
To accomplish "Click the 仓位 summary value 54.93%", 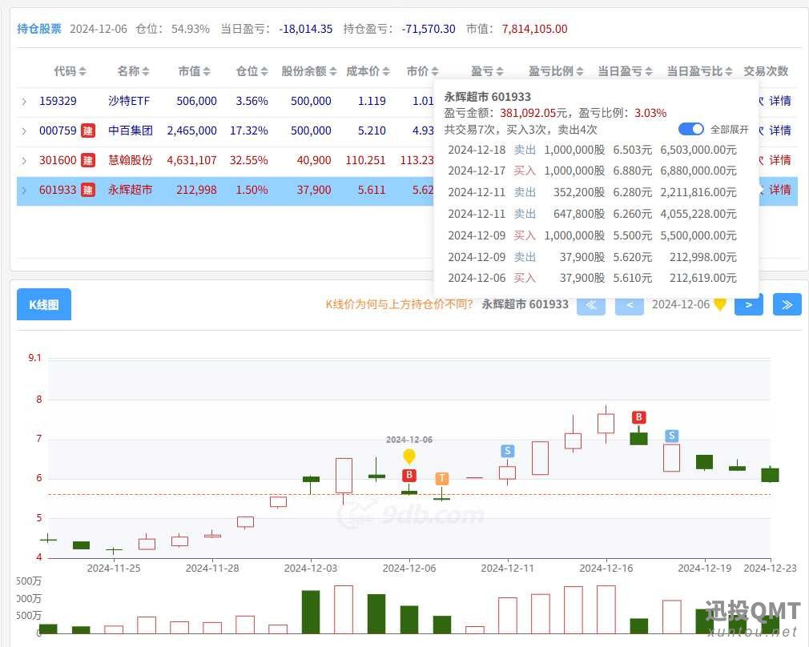I will point(191,29).
